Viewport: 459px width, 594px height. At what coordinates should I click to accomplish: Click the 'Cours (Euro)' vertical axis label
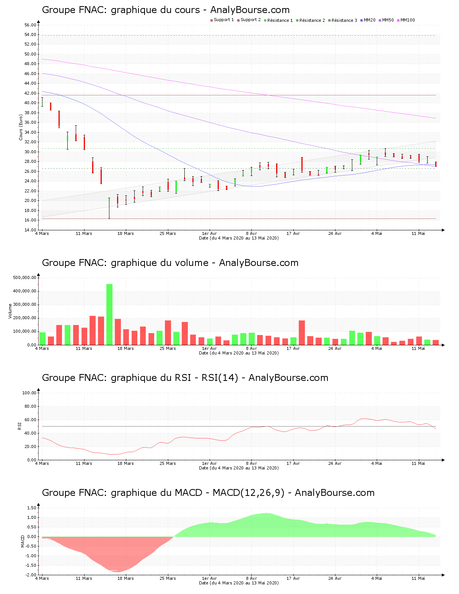coord(21,128)
